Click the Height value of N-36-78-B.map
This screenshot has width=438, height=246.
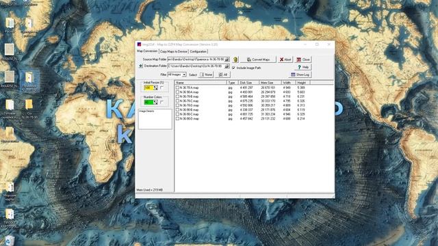click(x=301, y=96)
